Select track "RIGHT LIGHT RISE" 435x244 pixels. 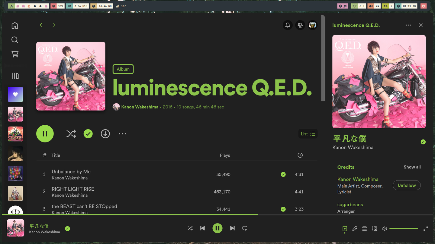pos(177,192)
